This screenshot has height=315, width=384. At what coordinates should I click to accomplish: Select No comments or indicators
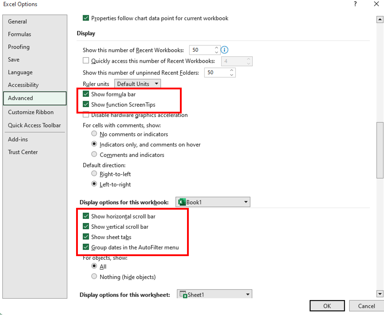point(94,134)
